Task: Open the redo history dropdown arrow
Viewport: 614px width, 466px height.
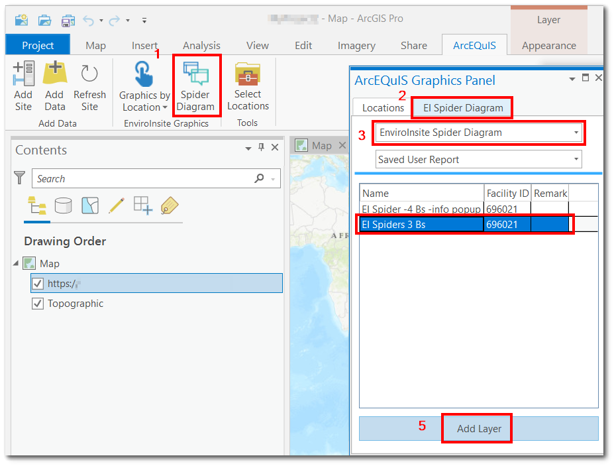Action: pyautogui.click(x=128, y=21)
